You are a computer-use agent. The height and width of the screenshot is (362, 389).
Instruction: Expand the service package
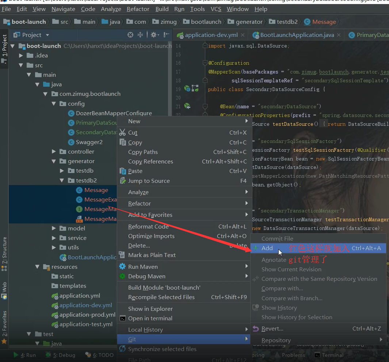click(54, 238)
